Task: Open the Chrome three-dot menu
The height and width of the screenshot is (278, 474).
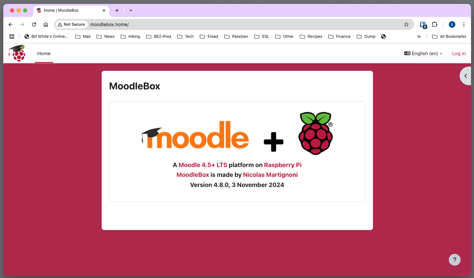Action: [x=464, y=24]
